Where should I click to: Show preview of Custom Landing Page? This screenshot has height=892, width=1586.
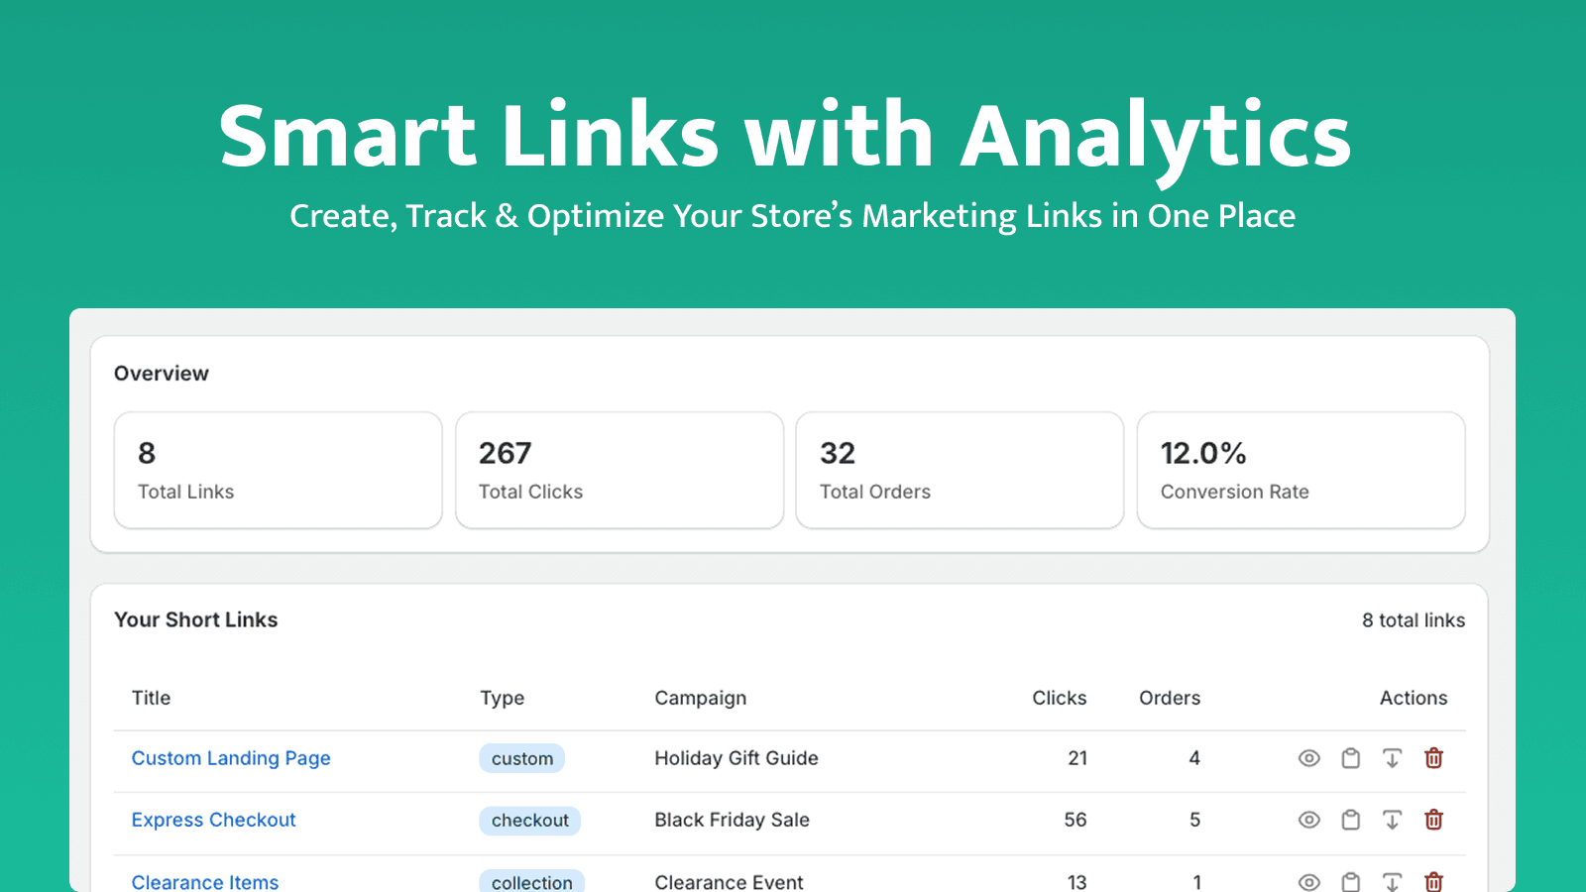coord(1308,758)
